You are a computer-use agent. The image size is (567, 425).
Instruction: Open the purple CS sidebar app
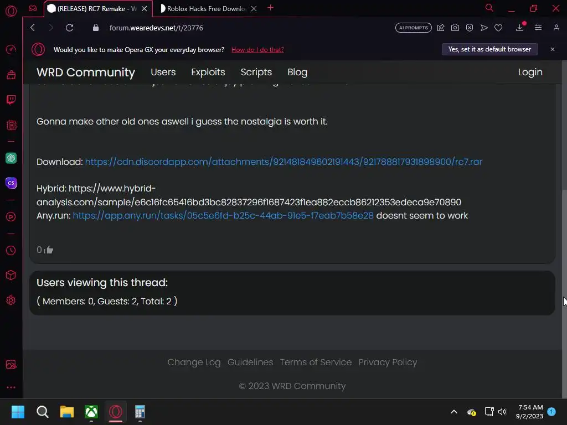(x=11, y=183)
